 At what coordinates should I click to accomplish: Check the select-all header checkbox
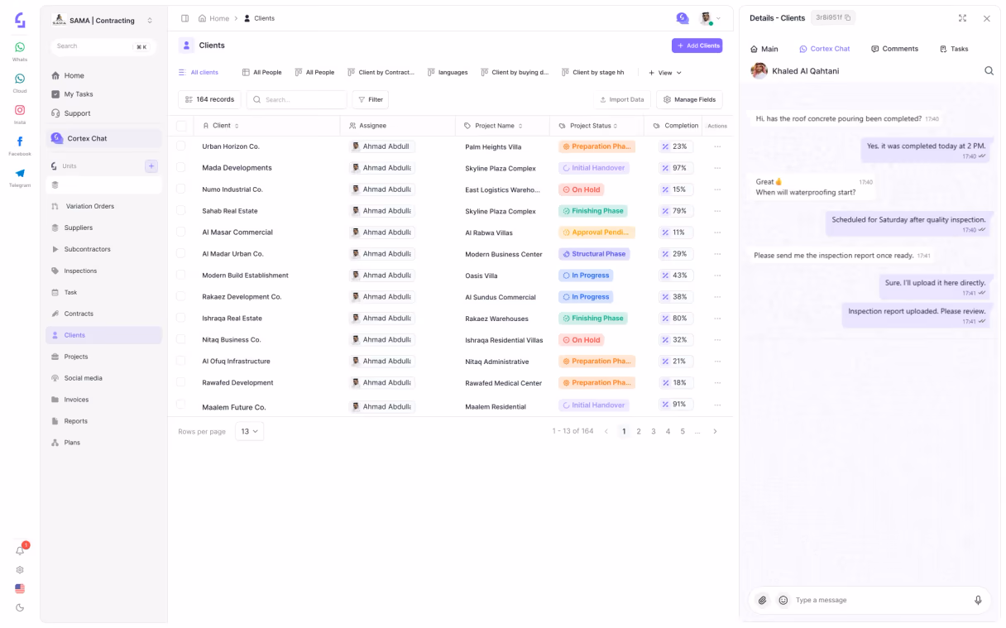(181, 126)
